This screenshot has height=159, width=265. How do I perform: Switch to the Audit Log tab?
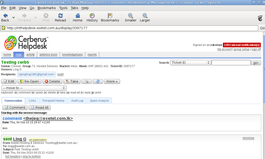[77, 101]
